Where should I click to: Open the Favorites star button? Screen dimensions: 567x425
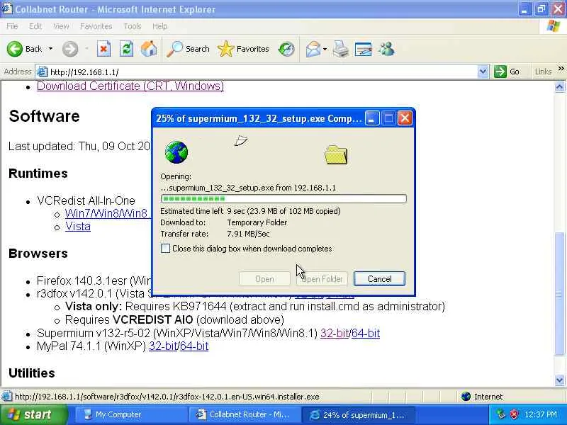point(243,49)
